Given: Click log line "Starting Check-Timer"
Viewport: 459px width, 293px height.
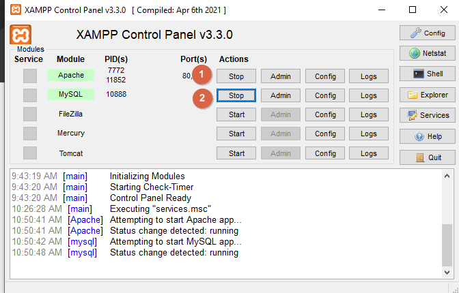Looking at the screenshot, I should click(x=152, y=187).
